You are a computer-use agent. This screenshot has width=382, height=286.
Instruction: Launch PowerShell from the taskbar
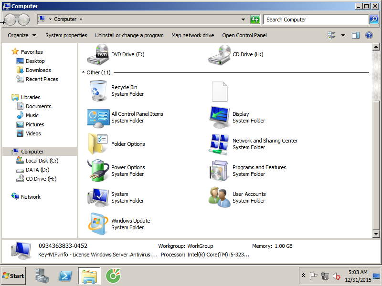pyautogui.click(x=65, y=276)
